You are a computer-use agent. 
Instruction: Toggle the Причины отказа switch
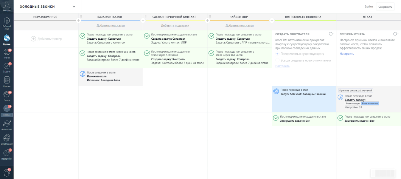point(396,34)
